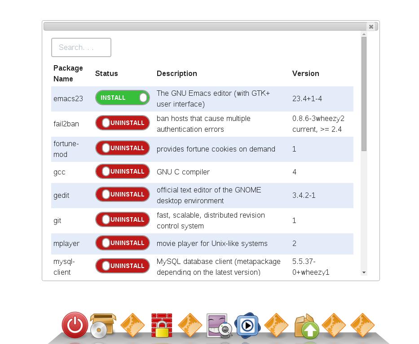Switch the fortune-mod UNINSTALL toggle
419x344 pixels.
[x=122, y=148]
